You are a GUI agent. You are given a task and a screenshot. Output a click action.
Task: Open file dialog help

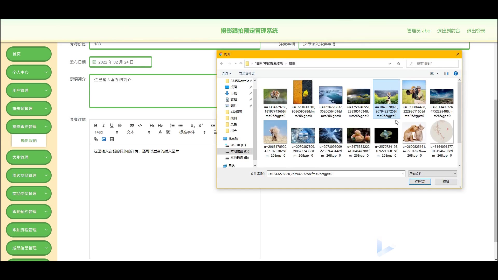click(455, 73)
